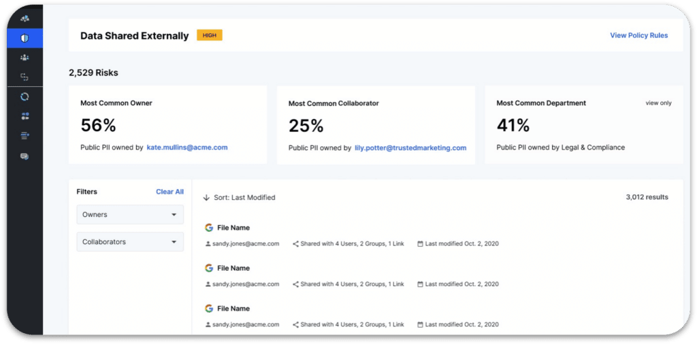Open the lily.potter@trustedmarketing.com collaborator link
Screen dimensions: 697x344
(x=410, y=148)
